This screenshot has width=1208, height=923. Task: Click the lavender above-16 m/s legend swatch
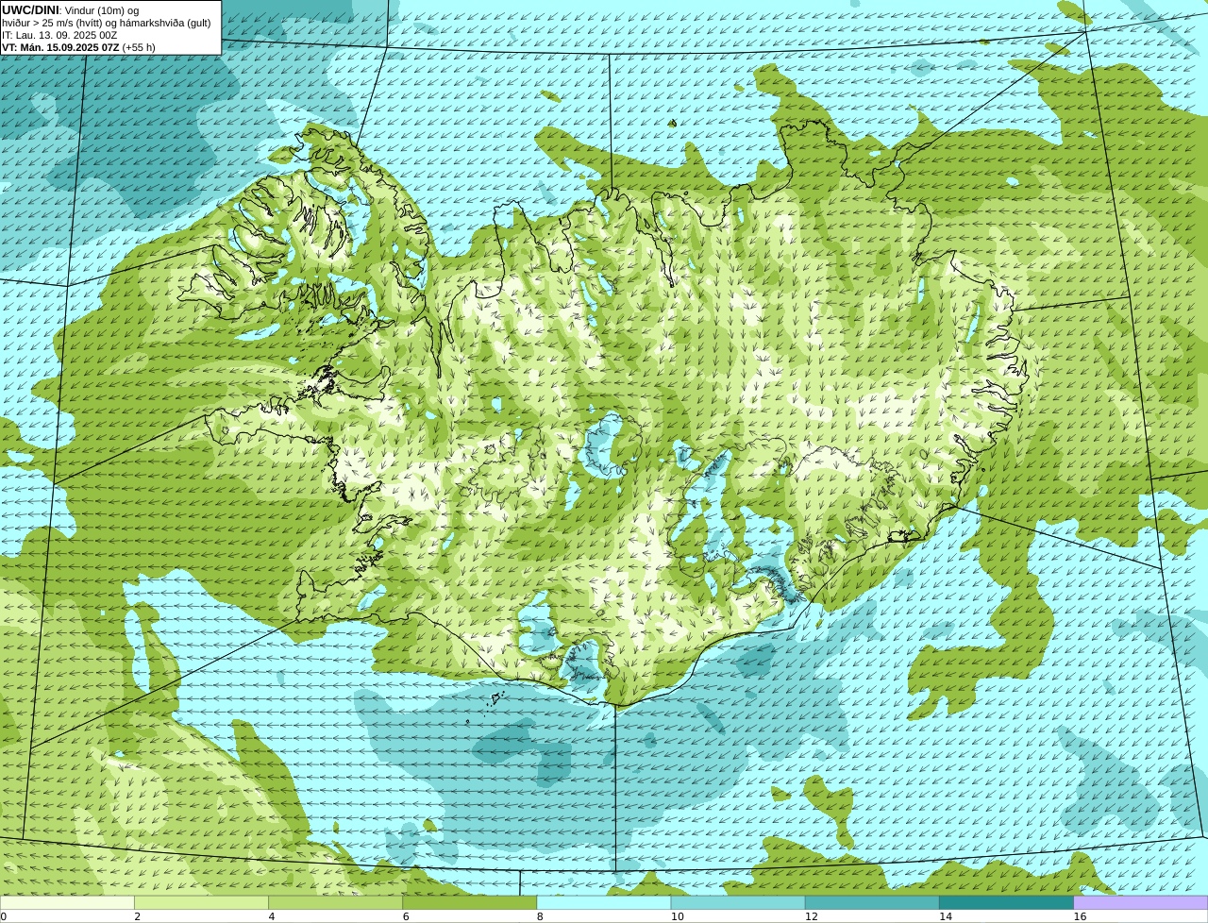click(1141, 902)
